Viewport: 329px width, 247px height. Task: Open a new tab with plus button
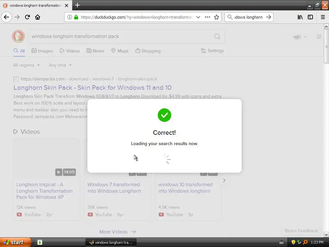pyautogui.click(x=77, y=5)
